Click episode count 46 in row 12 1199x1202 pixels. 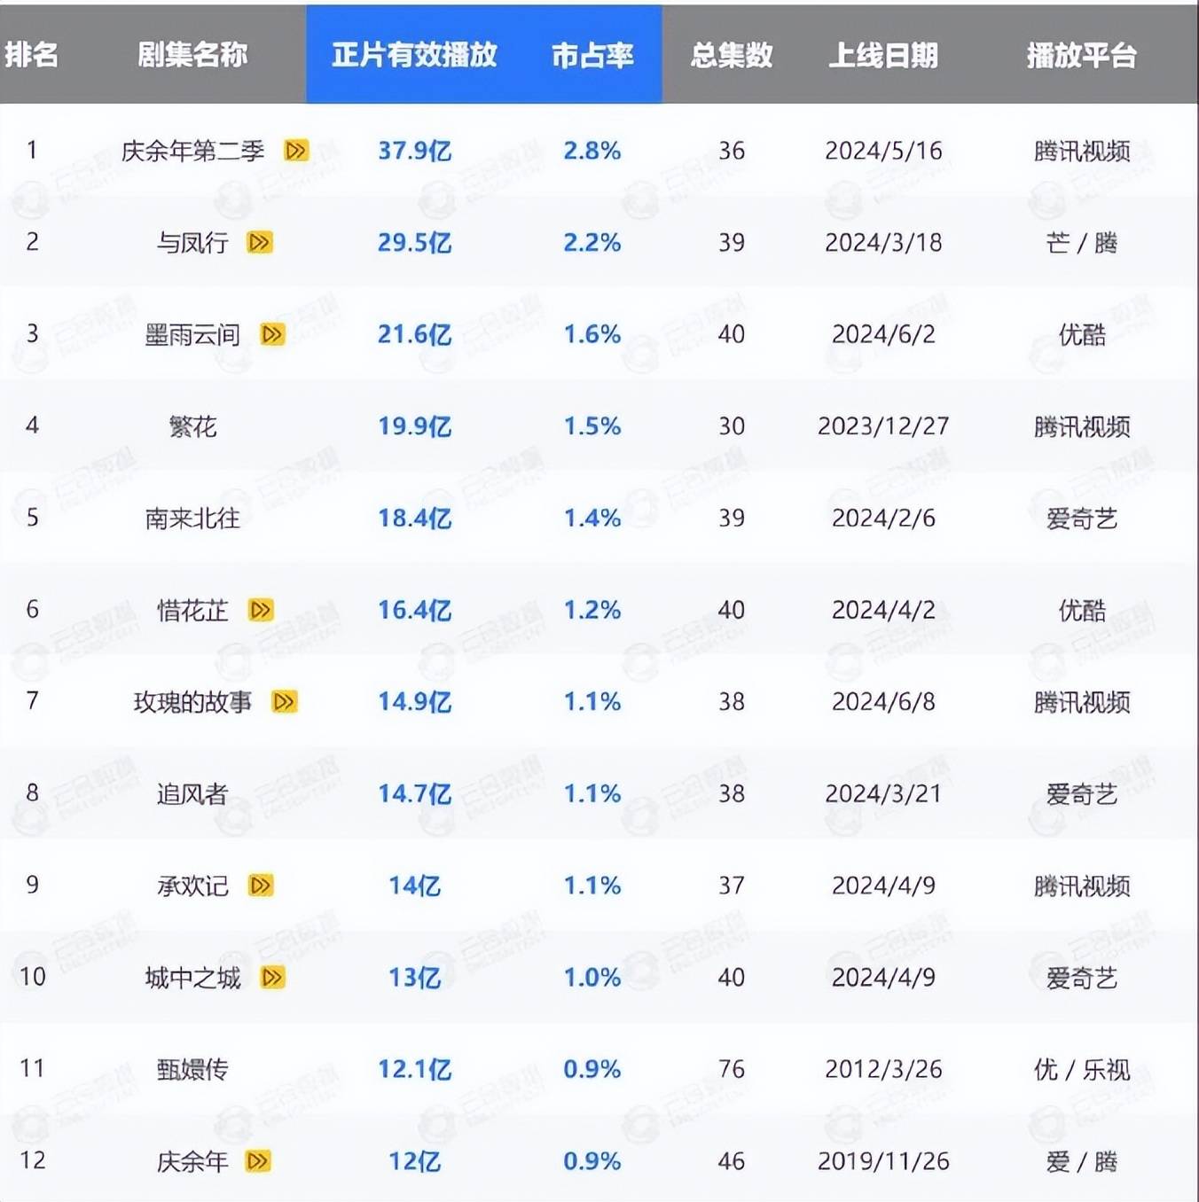pos(732,1161)
